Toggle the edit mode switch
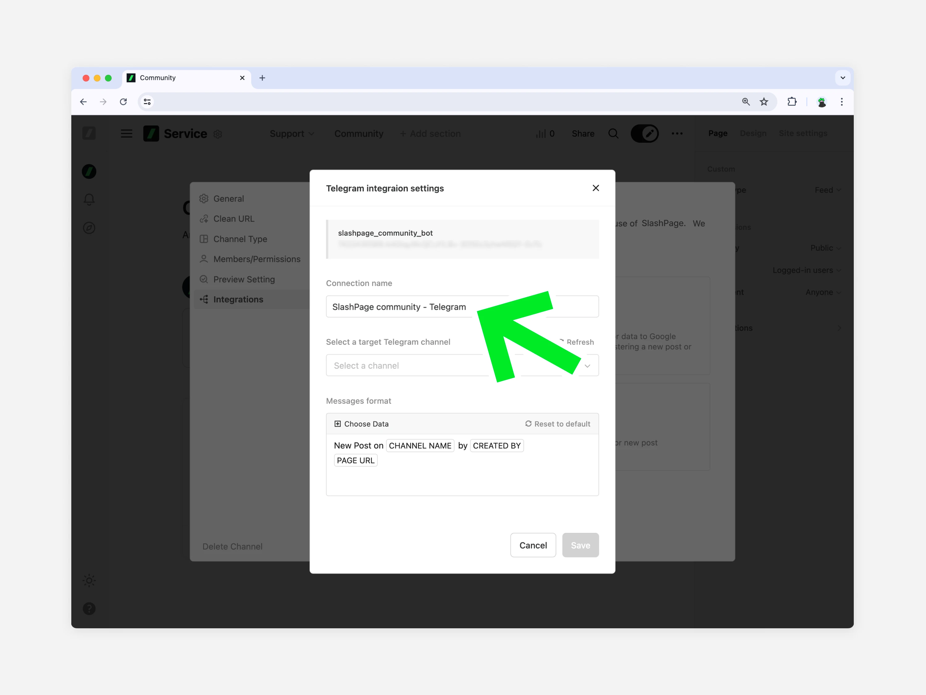Image resolution: width=926 pixels, height=695 pixels. pyautogui.click(x=645, y=134)
